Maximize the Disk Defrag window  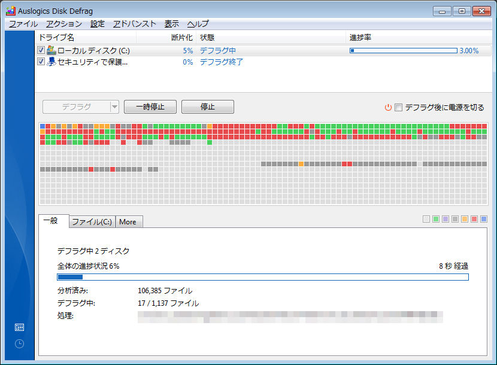click(462, 11)
